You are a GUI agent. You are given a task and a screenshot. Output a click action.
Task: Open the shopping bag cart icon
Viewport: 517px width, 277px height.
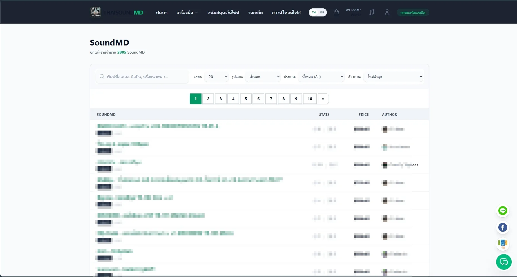click(336, 12)
